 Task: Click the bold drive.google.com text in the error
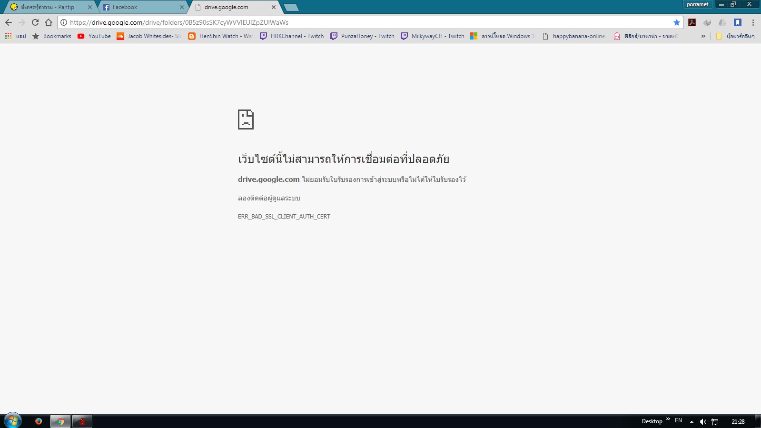click(x=269, y=179)
